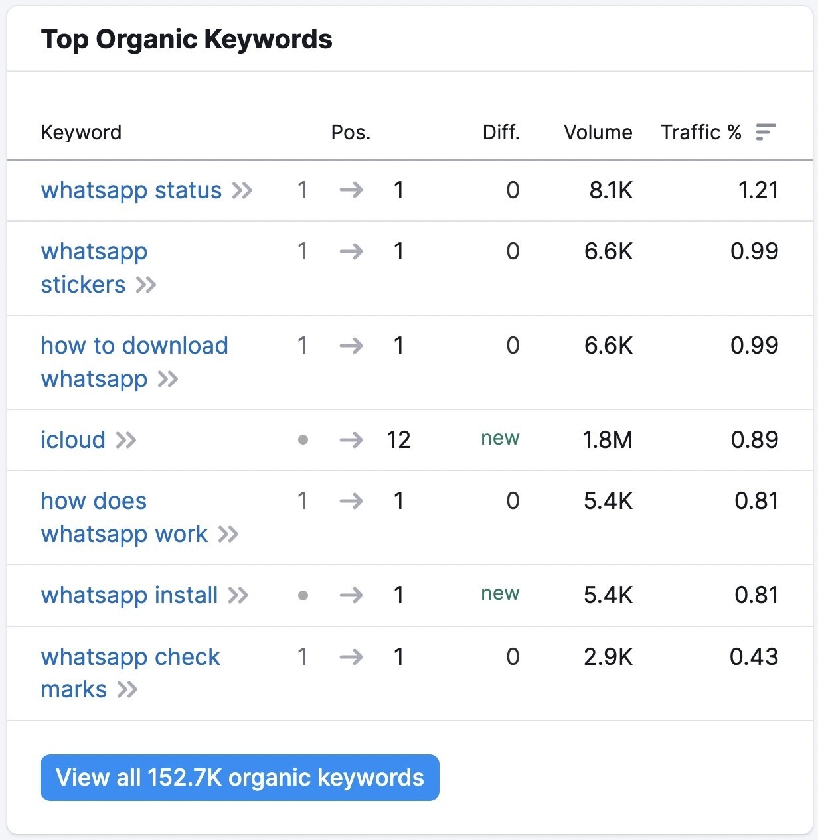Open the whatsapp stickers keyword link
This screenshot has height=840, width=818.
click(x=94, y=268)
